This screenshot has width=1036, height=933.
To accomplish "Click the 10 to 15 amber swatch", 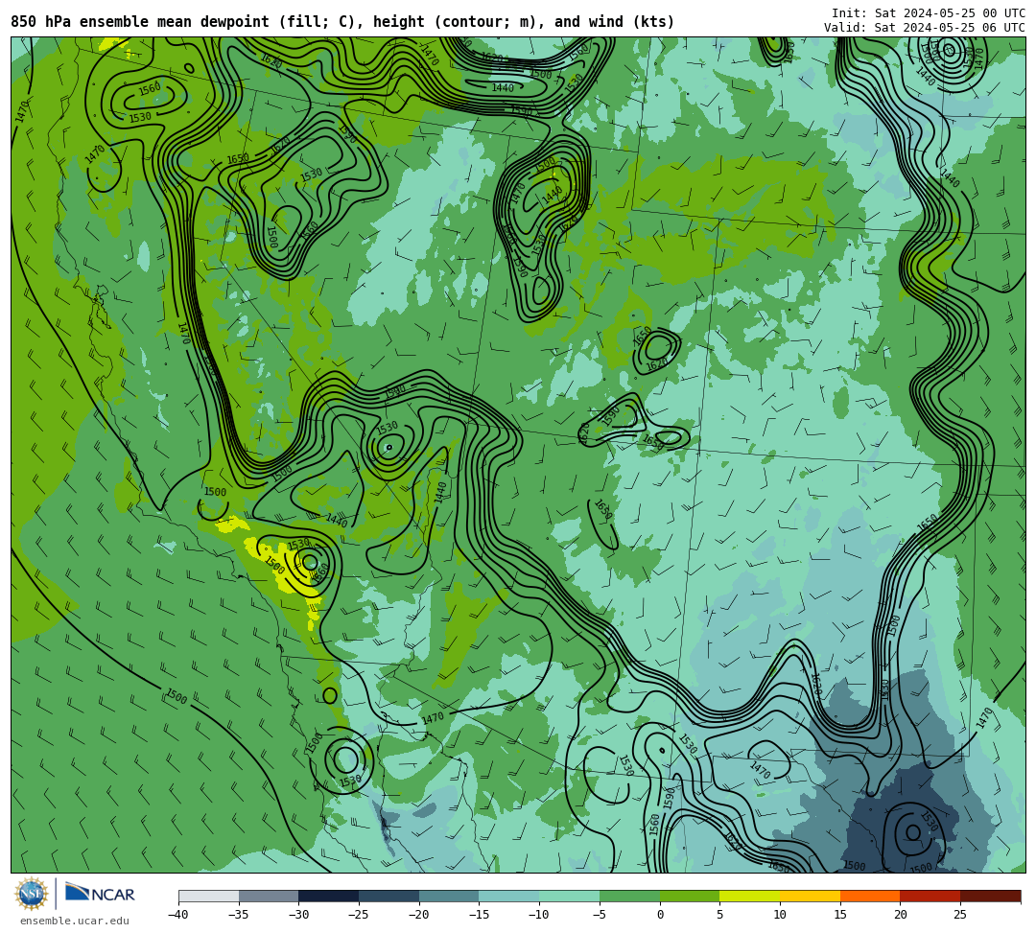I will pyautogui.click(x=810, y=896).
